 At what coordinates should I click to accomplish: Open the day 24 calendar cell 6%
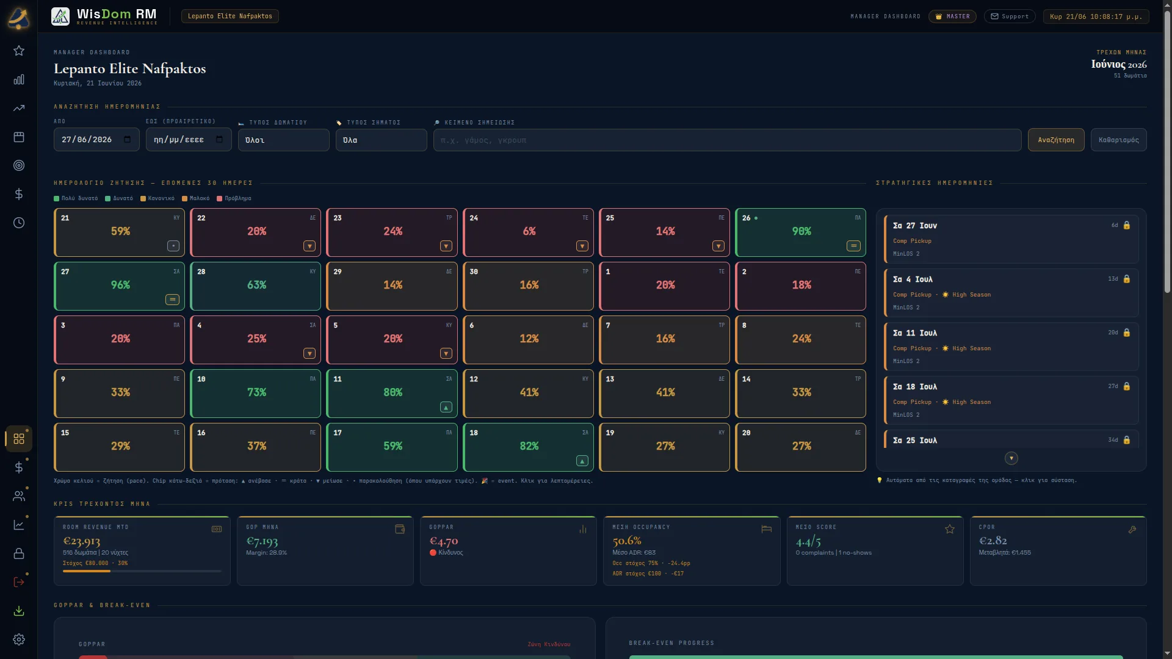point(528,232)
